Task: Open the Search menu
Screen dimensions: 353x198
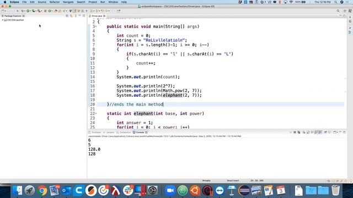Action: [x=81, y=2]
